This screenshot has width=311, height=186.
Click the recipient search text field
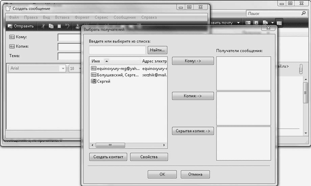tap(117, 50)
